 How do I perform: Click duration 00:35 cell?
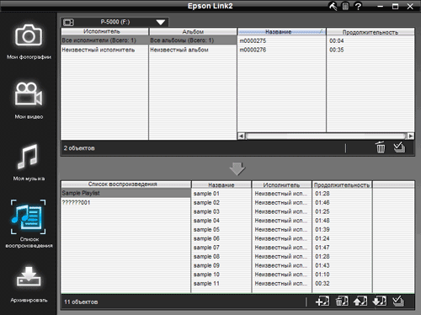pyautogui.click(x=337, y=50)
